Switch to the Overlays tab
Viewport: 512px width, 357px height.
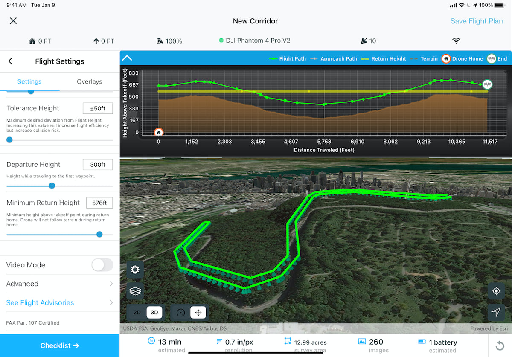pyautogui.click(x=89, y=81)
